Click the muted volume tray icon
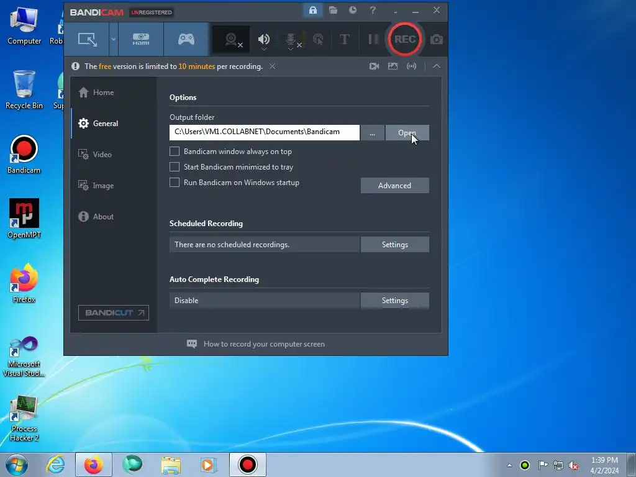Screen dimensions: 636x477 (573, 465)
